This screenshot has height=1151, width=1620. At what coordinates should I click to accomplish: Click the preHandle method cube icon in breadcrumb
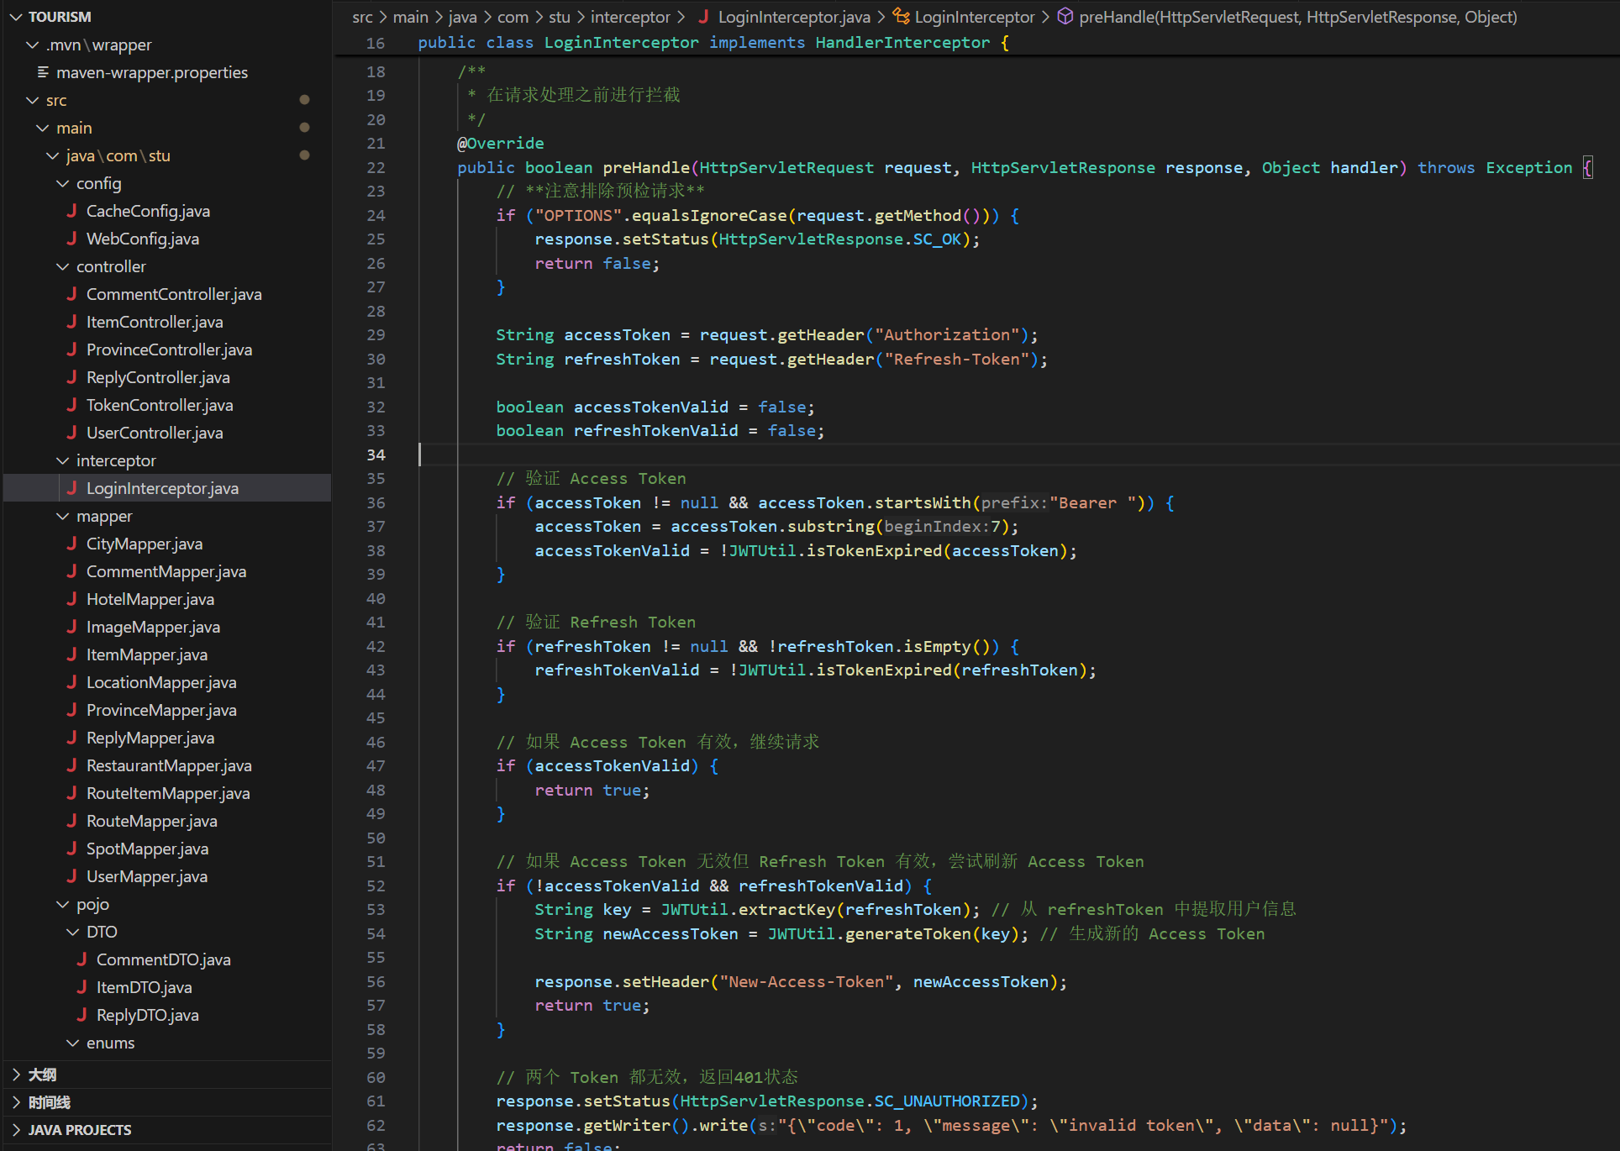pos(1065,17)
